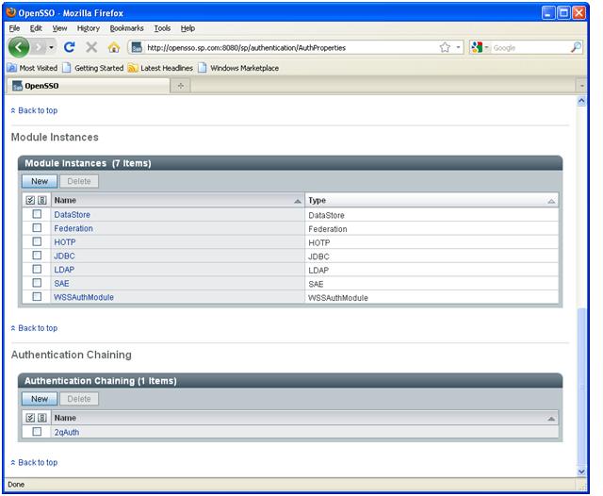The image size is (603, 496).
Task: Tick the HOTP row checkbox
Action: point(37,241)
